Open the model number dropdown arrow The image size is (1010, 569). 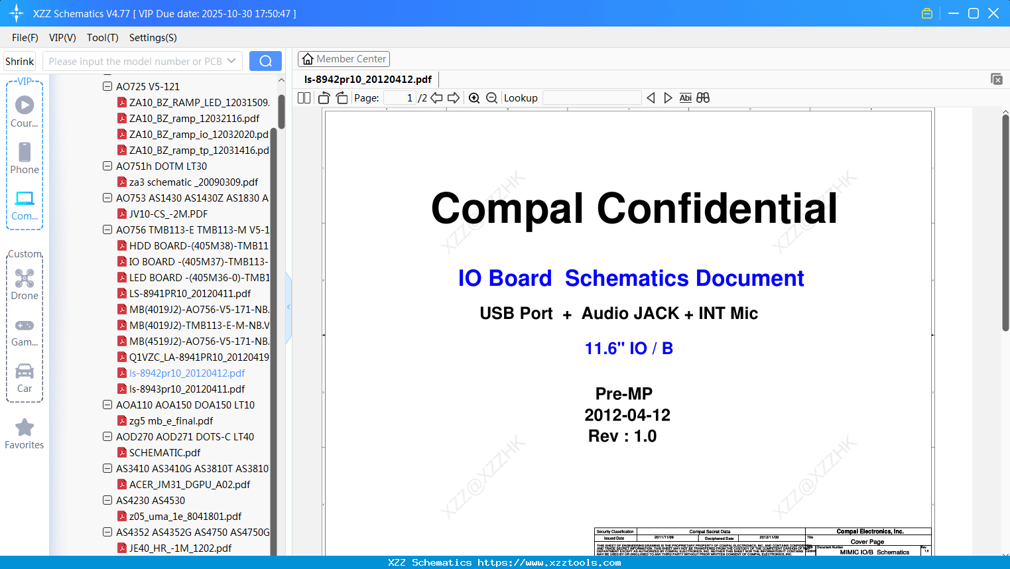click(231, 61)
